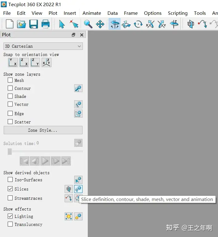Open Vector details gear button
The width and height of the screenshot is (218, 237).
pyautogui.click(x=78, y=104)
